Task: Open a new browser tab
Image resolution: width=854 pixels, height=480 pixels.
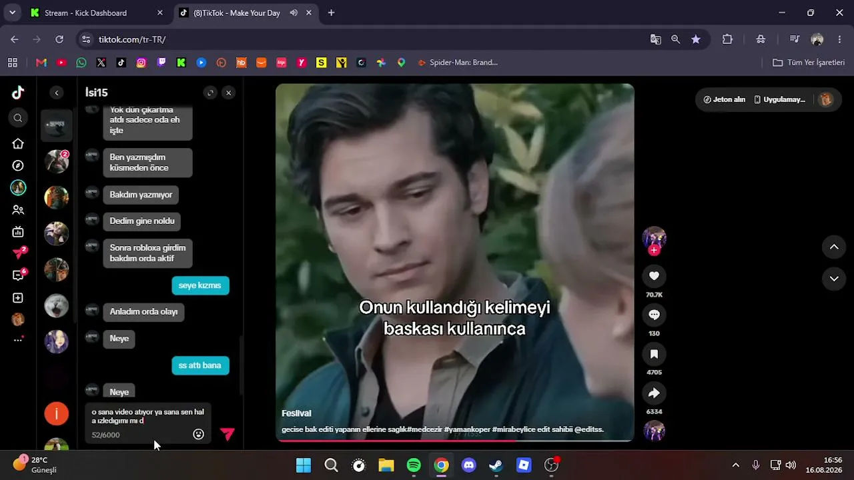Action: pyautogui.click(x=331, y=13)
